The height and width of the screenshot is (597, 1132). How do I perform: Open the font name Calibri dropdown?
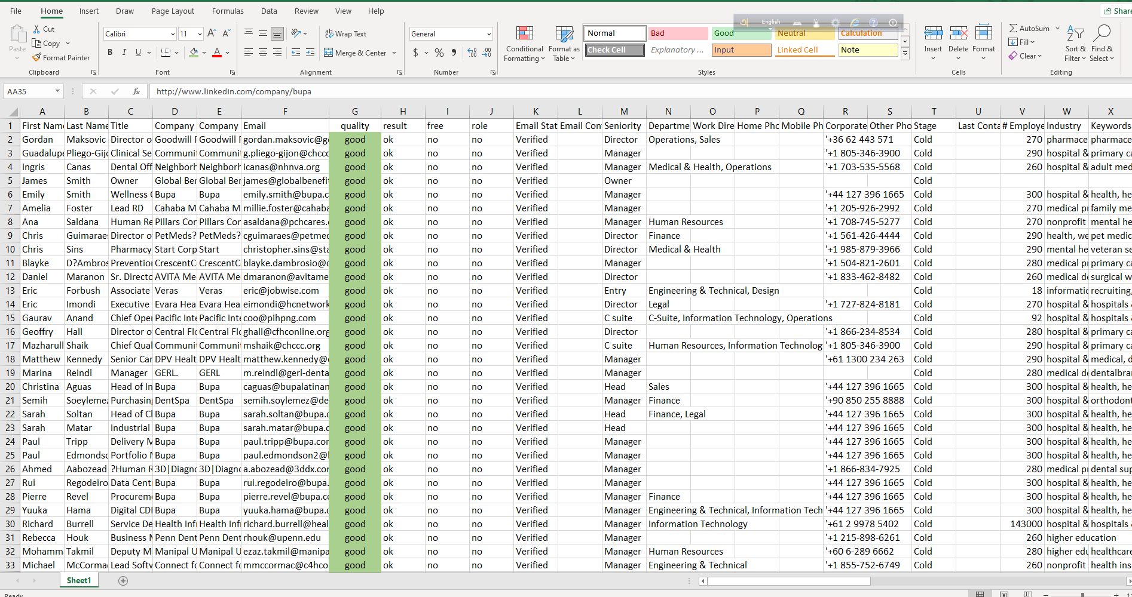coord(173,34)
